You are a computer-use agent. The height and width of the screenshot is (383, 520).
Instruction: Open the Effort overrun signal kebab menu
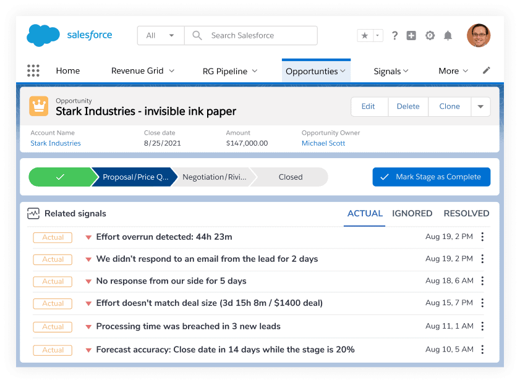click(482, 237)
